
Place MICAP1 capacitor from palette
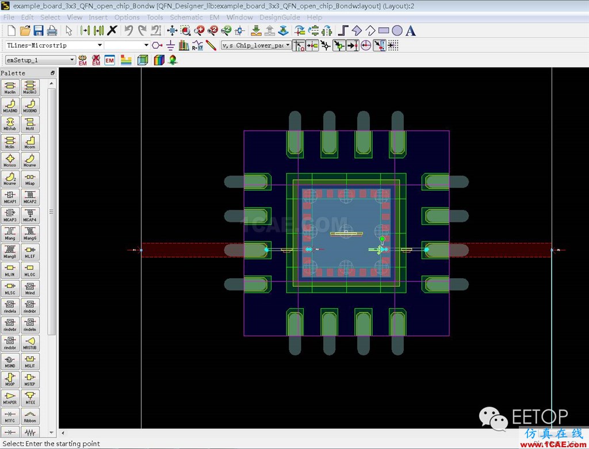pos(10,197)
